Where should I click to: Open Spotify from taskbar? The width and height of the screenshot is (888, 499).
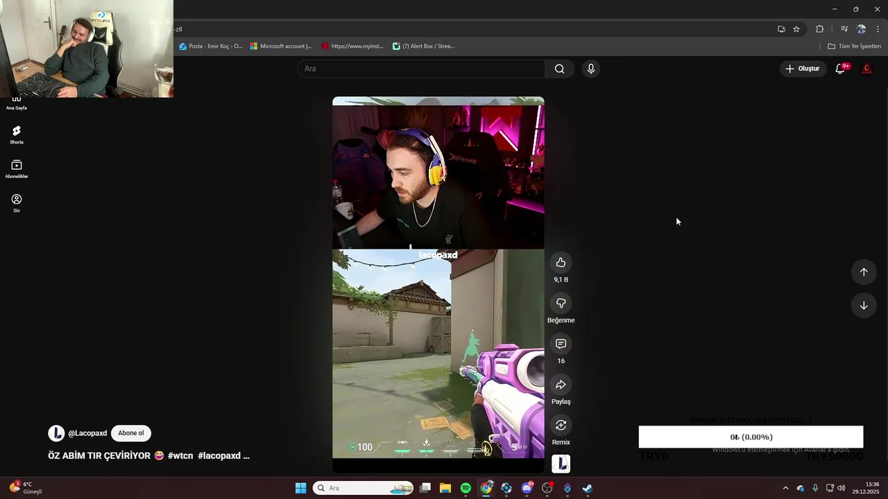click(x=466, y=488)
